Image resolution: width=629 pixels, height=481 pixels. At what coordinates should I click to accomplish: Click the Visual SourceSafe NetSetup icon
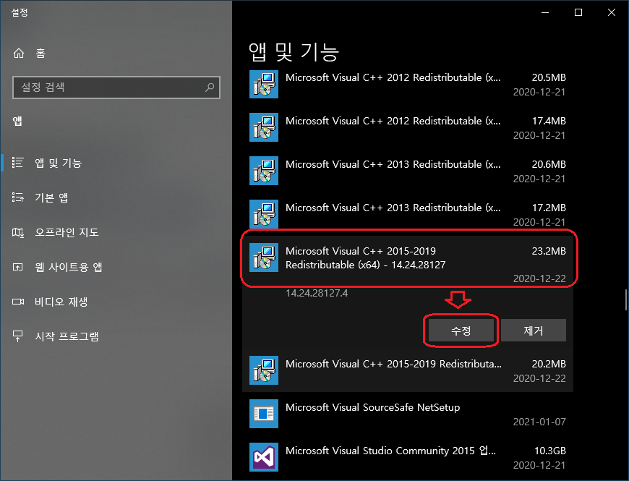[264, 414]
